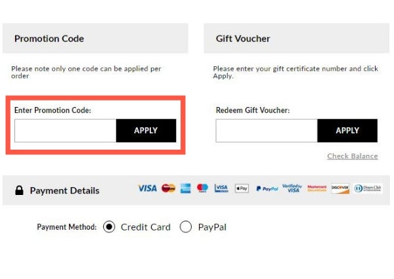Focus the gift voucher input field
Image resolution: width=394 pixels, height=279 pixels.
click(x=267, y=131)
